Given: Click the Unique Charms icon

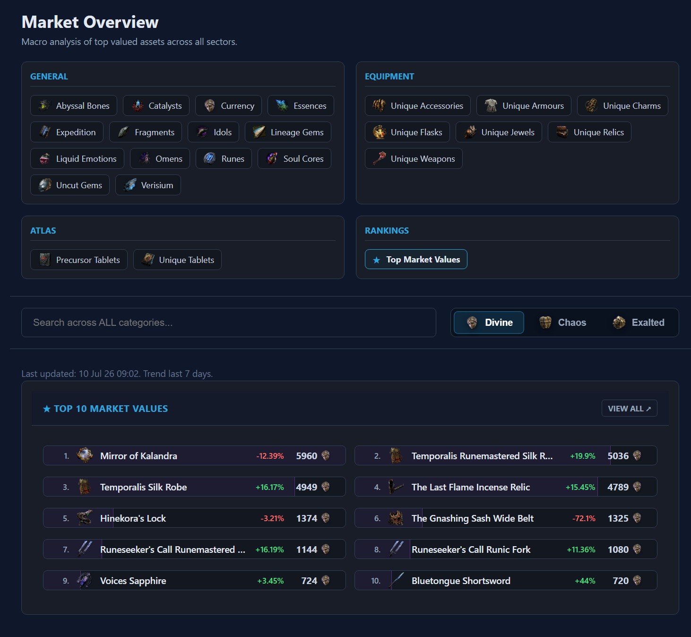Looking at the screenshot, I should coord(592,105).
